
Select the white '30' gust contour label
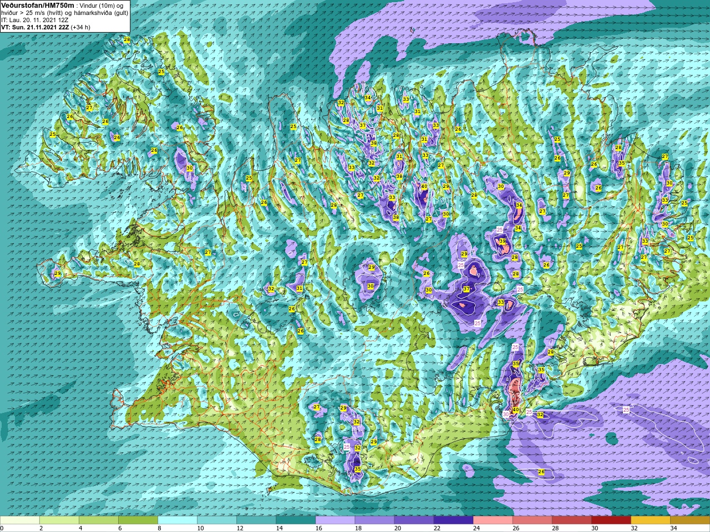(x=506, y=414)
